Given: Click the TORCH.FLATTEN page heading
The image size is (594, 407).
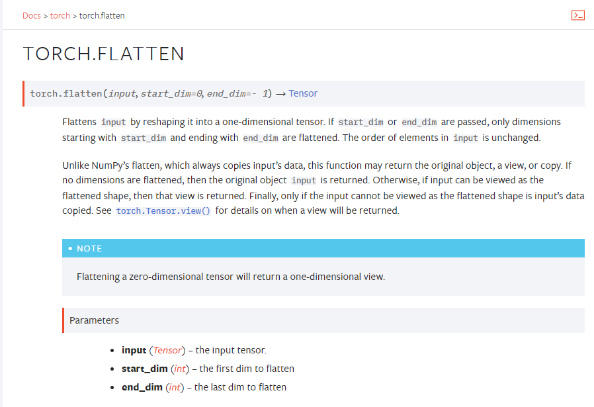Looking at the screenshot, I should [103, 54].
